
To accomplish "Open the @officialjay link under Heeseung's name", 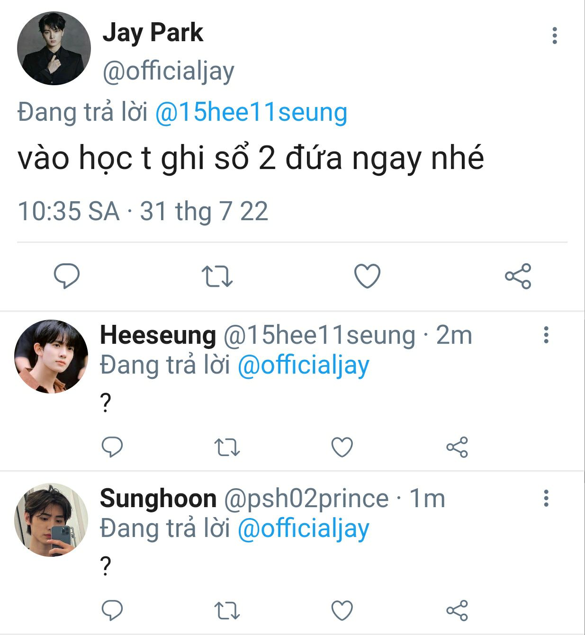I will 303,366.
